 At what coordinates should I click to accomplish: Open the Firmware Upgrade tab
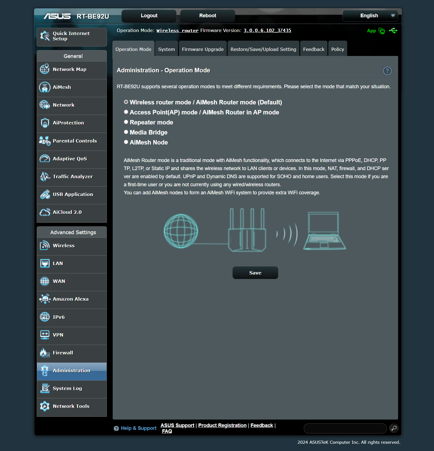click(x=203, y=49)
